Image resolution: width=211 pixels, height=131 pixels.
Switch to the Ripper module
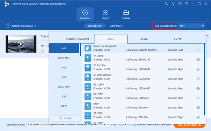105,14
